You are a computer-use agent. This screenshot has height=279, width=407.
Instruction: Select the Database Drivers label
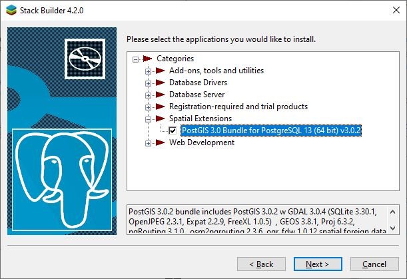[x=198, y=83]
